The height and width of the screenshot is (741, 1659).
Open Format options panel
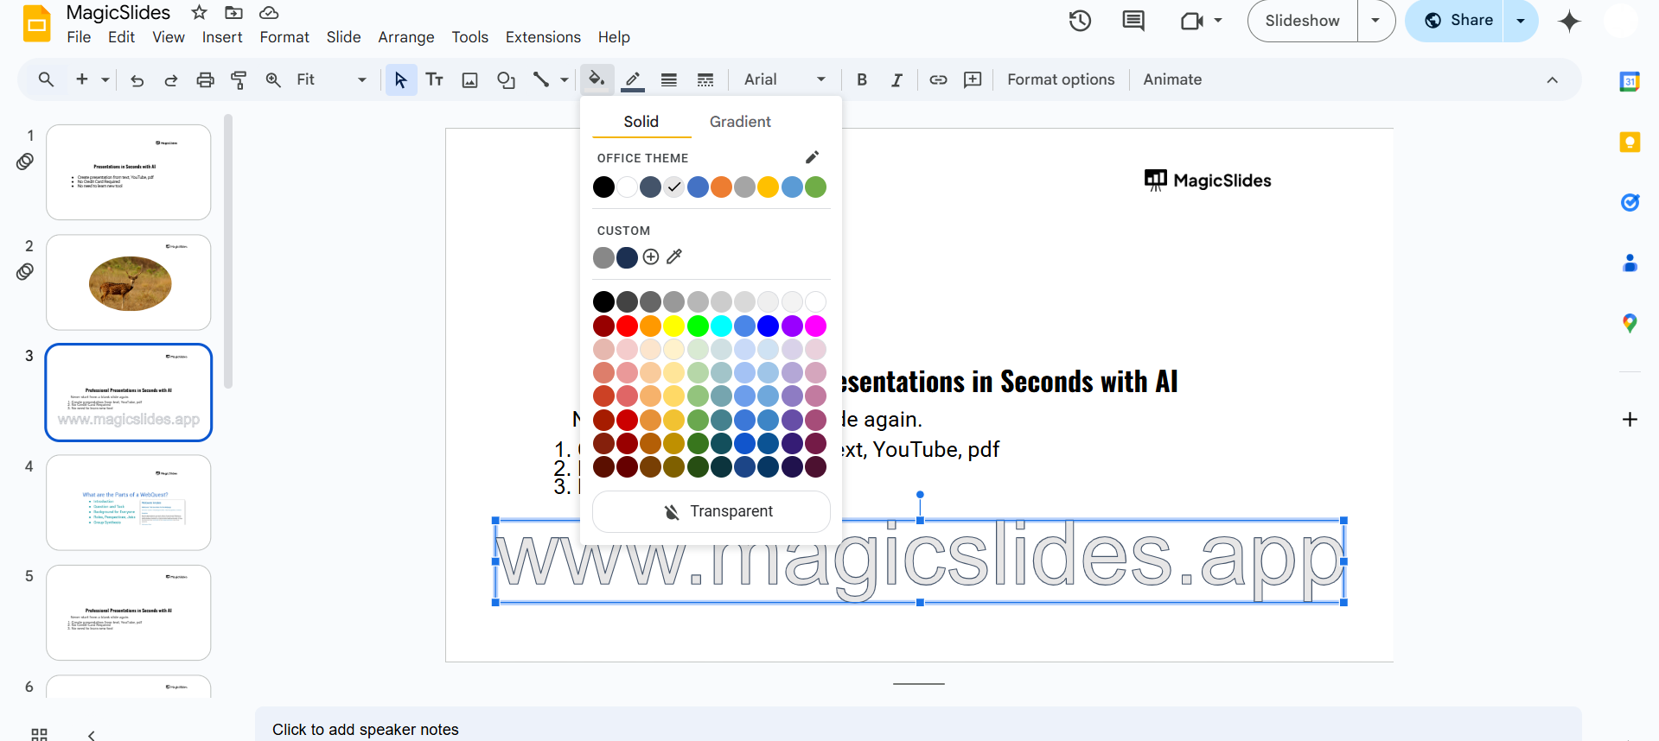pos(1061,79)
